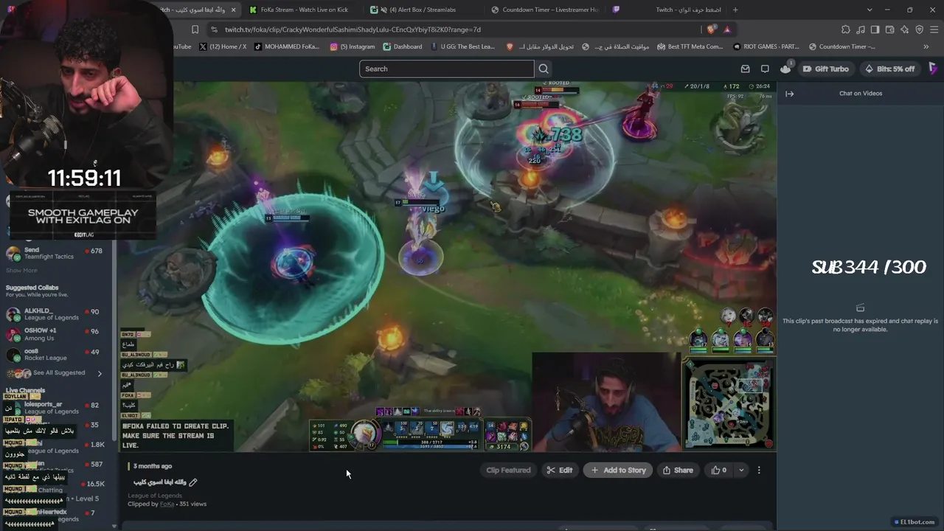Click the Twitch profile avatar icon
Screen dimensions: 944x531
click(933, 69)
